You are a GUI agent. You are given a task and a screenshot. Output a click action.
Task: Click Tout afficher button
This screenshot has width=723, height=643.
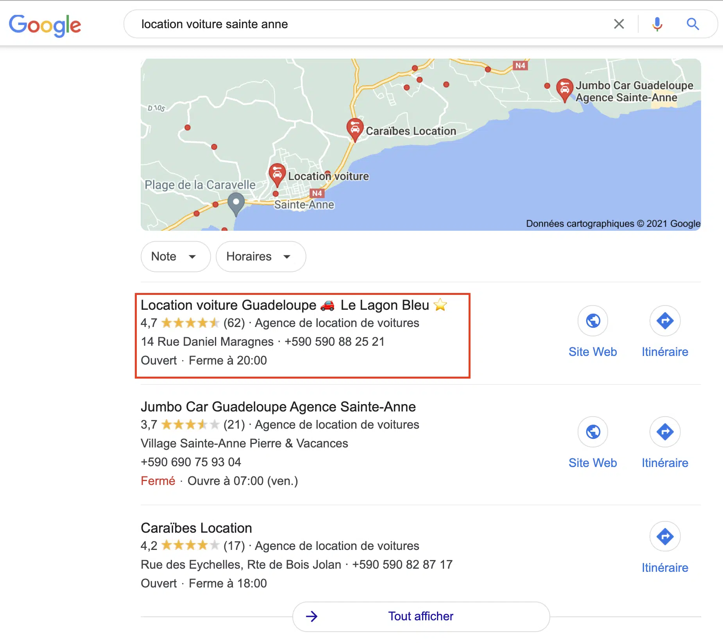point(421,616)
